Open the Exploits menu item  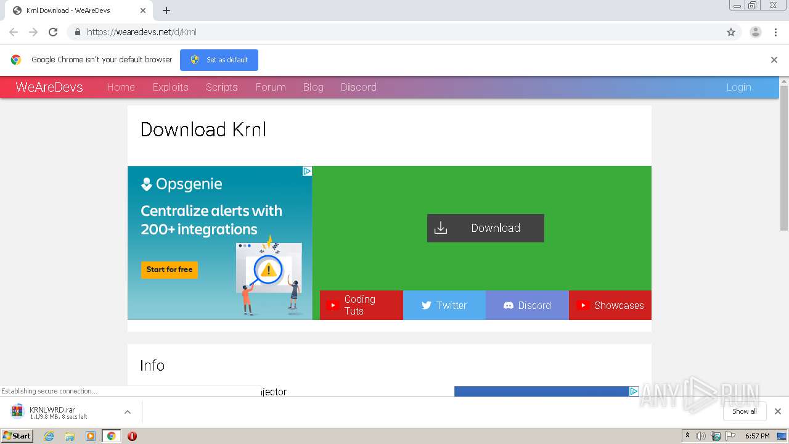(171, 87)
